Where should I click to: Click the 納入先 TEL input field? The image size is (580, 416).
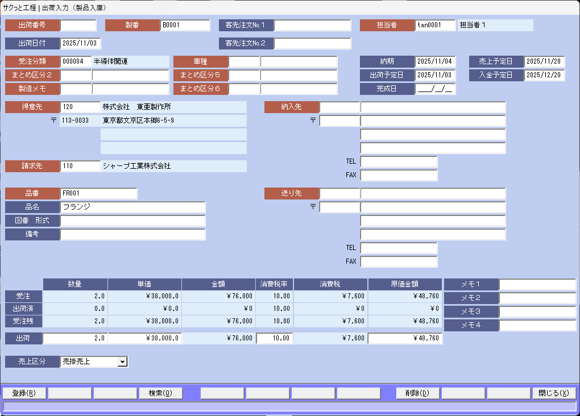click(399, 161)
